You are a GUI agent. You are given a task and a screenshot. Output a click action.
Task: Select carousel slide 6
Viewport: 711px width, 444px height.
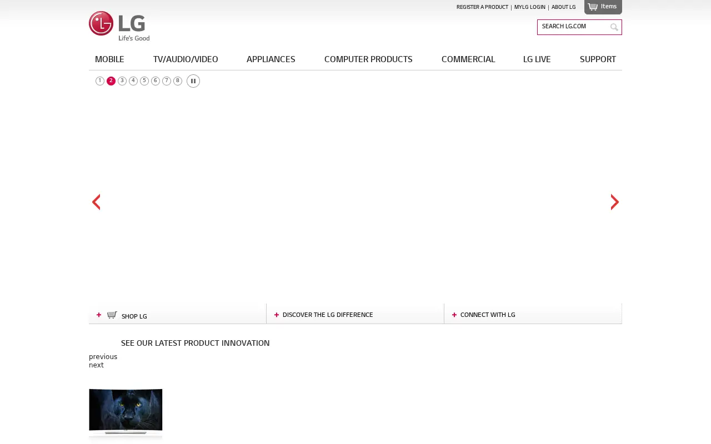[x=156, y=81]
